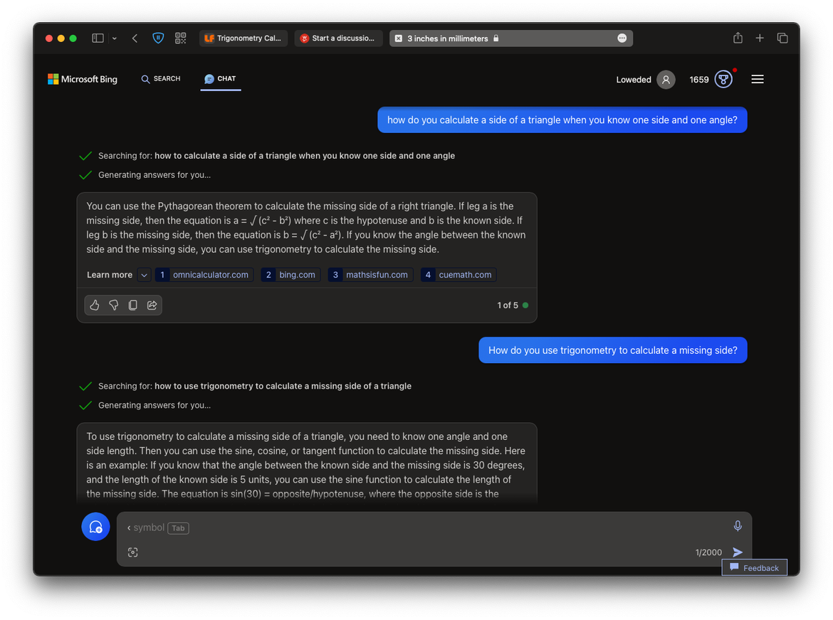Screen dimensions: 833x620
Task: Toggle the sidebar panel in the browser toolbar
Action: click(x=98, y=38)
